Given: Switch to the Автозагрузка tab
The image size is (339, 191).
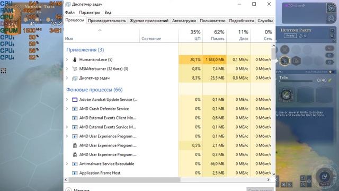Looking at the screenshot, I should [184, 21].
